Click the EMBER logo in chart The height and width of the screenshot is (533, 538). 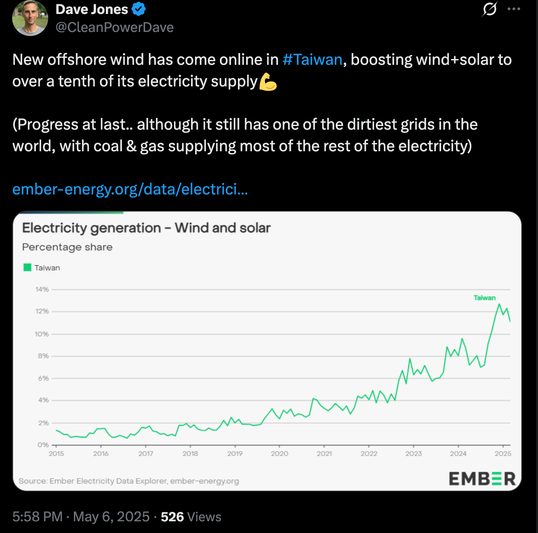(x=482, y=479)
